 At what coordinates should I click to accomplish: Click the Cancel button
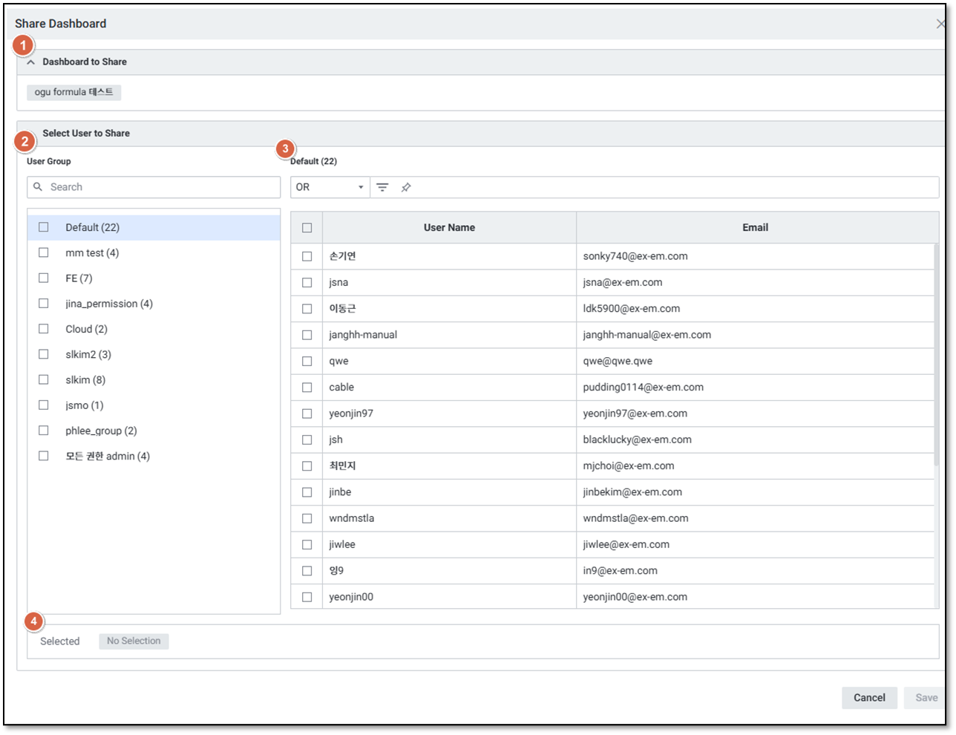pos(868,698)
